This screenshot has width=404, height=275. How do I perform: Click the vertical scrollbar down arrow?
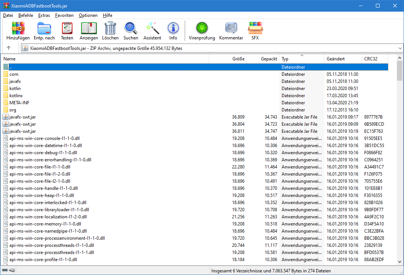coord(399,261)
